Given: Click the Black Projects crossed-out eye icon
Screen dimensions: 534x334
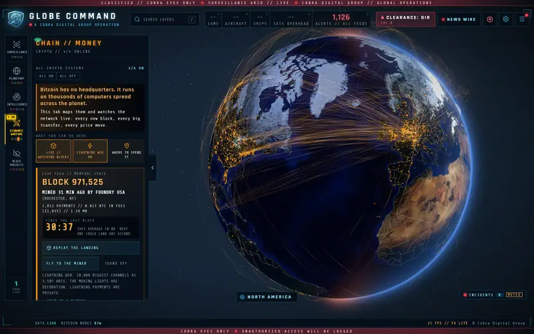Looking at the screenshot, I should (16, 154).
